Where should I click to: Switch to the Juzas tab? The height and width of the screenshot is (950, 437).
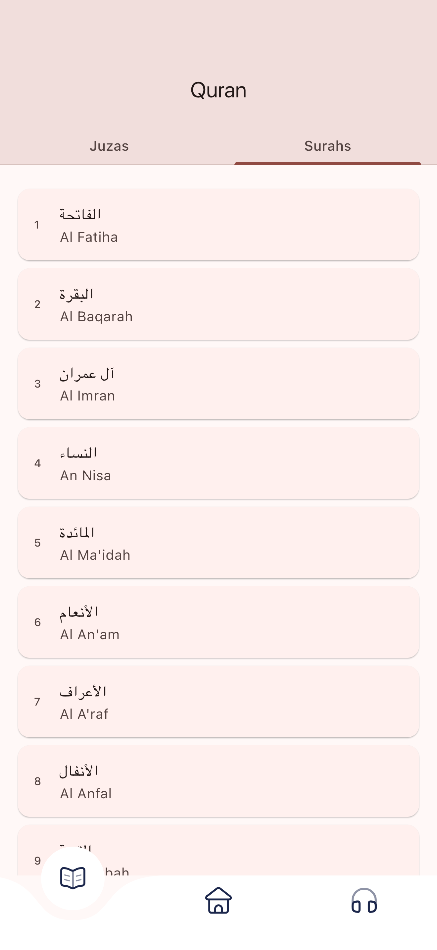click(x=109, y=146)
